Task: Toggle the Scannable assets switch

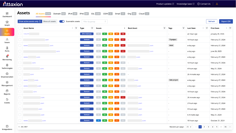Action: tap(62, 21)
